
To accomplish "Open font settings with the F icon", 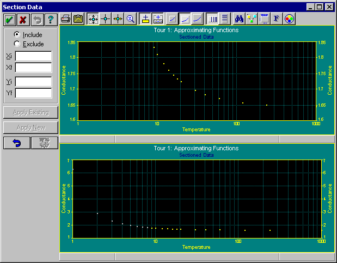I will (277, 19).
